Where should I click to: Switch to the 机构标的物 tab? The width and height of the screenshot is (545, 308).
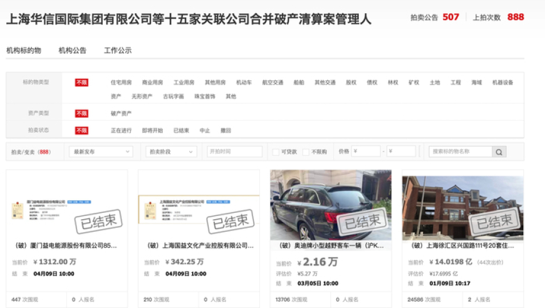coord(24,50)
